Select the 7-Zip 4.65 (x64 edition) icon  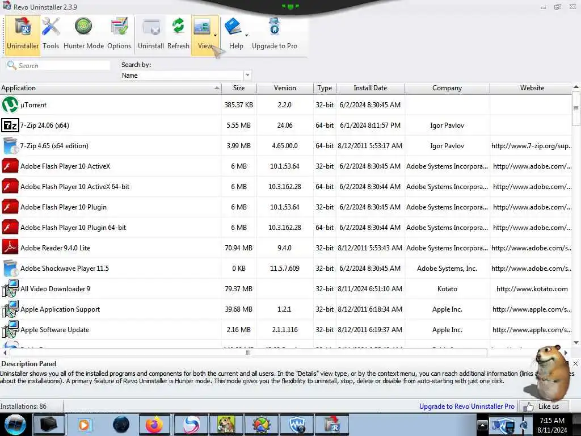10,146
